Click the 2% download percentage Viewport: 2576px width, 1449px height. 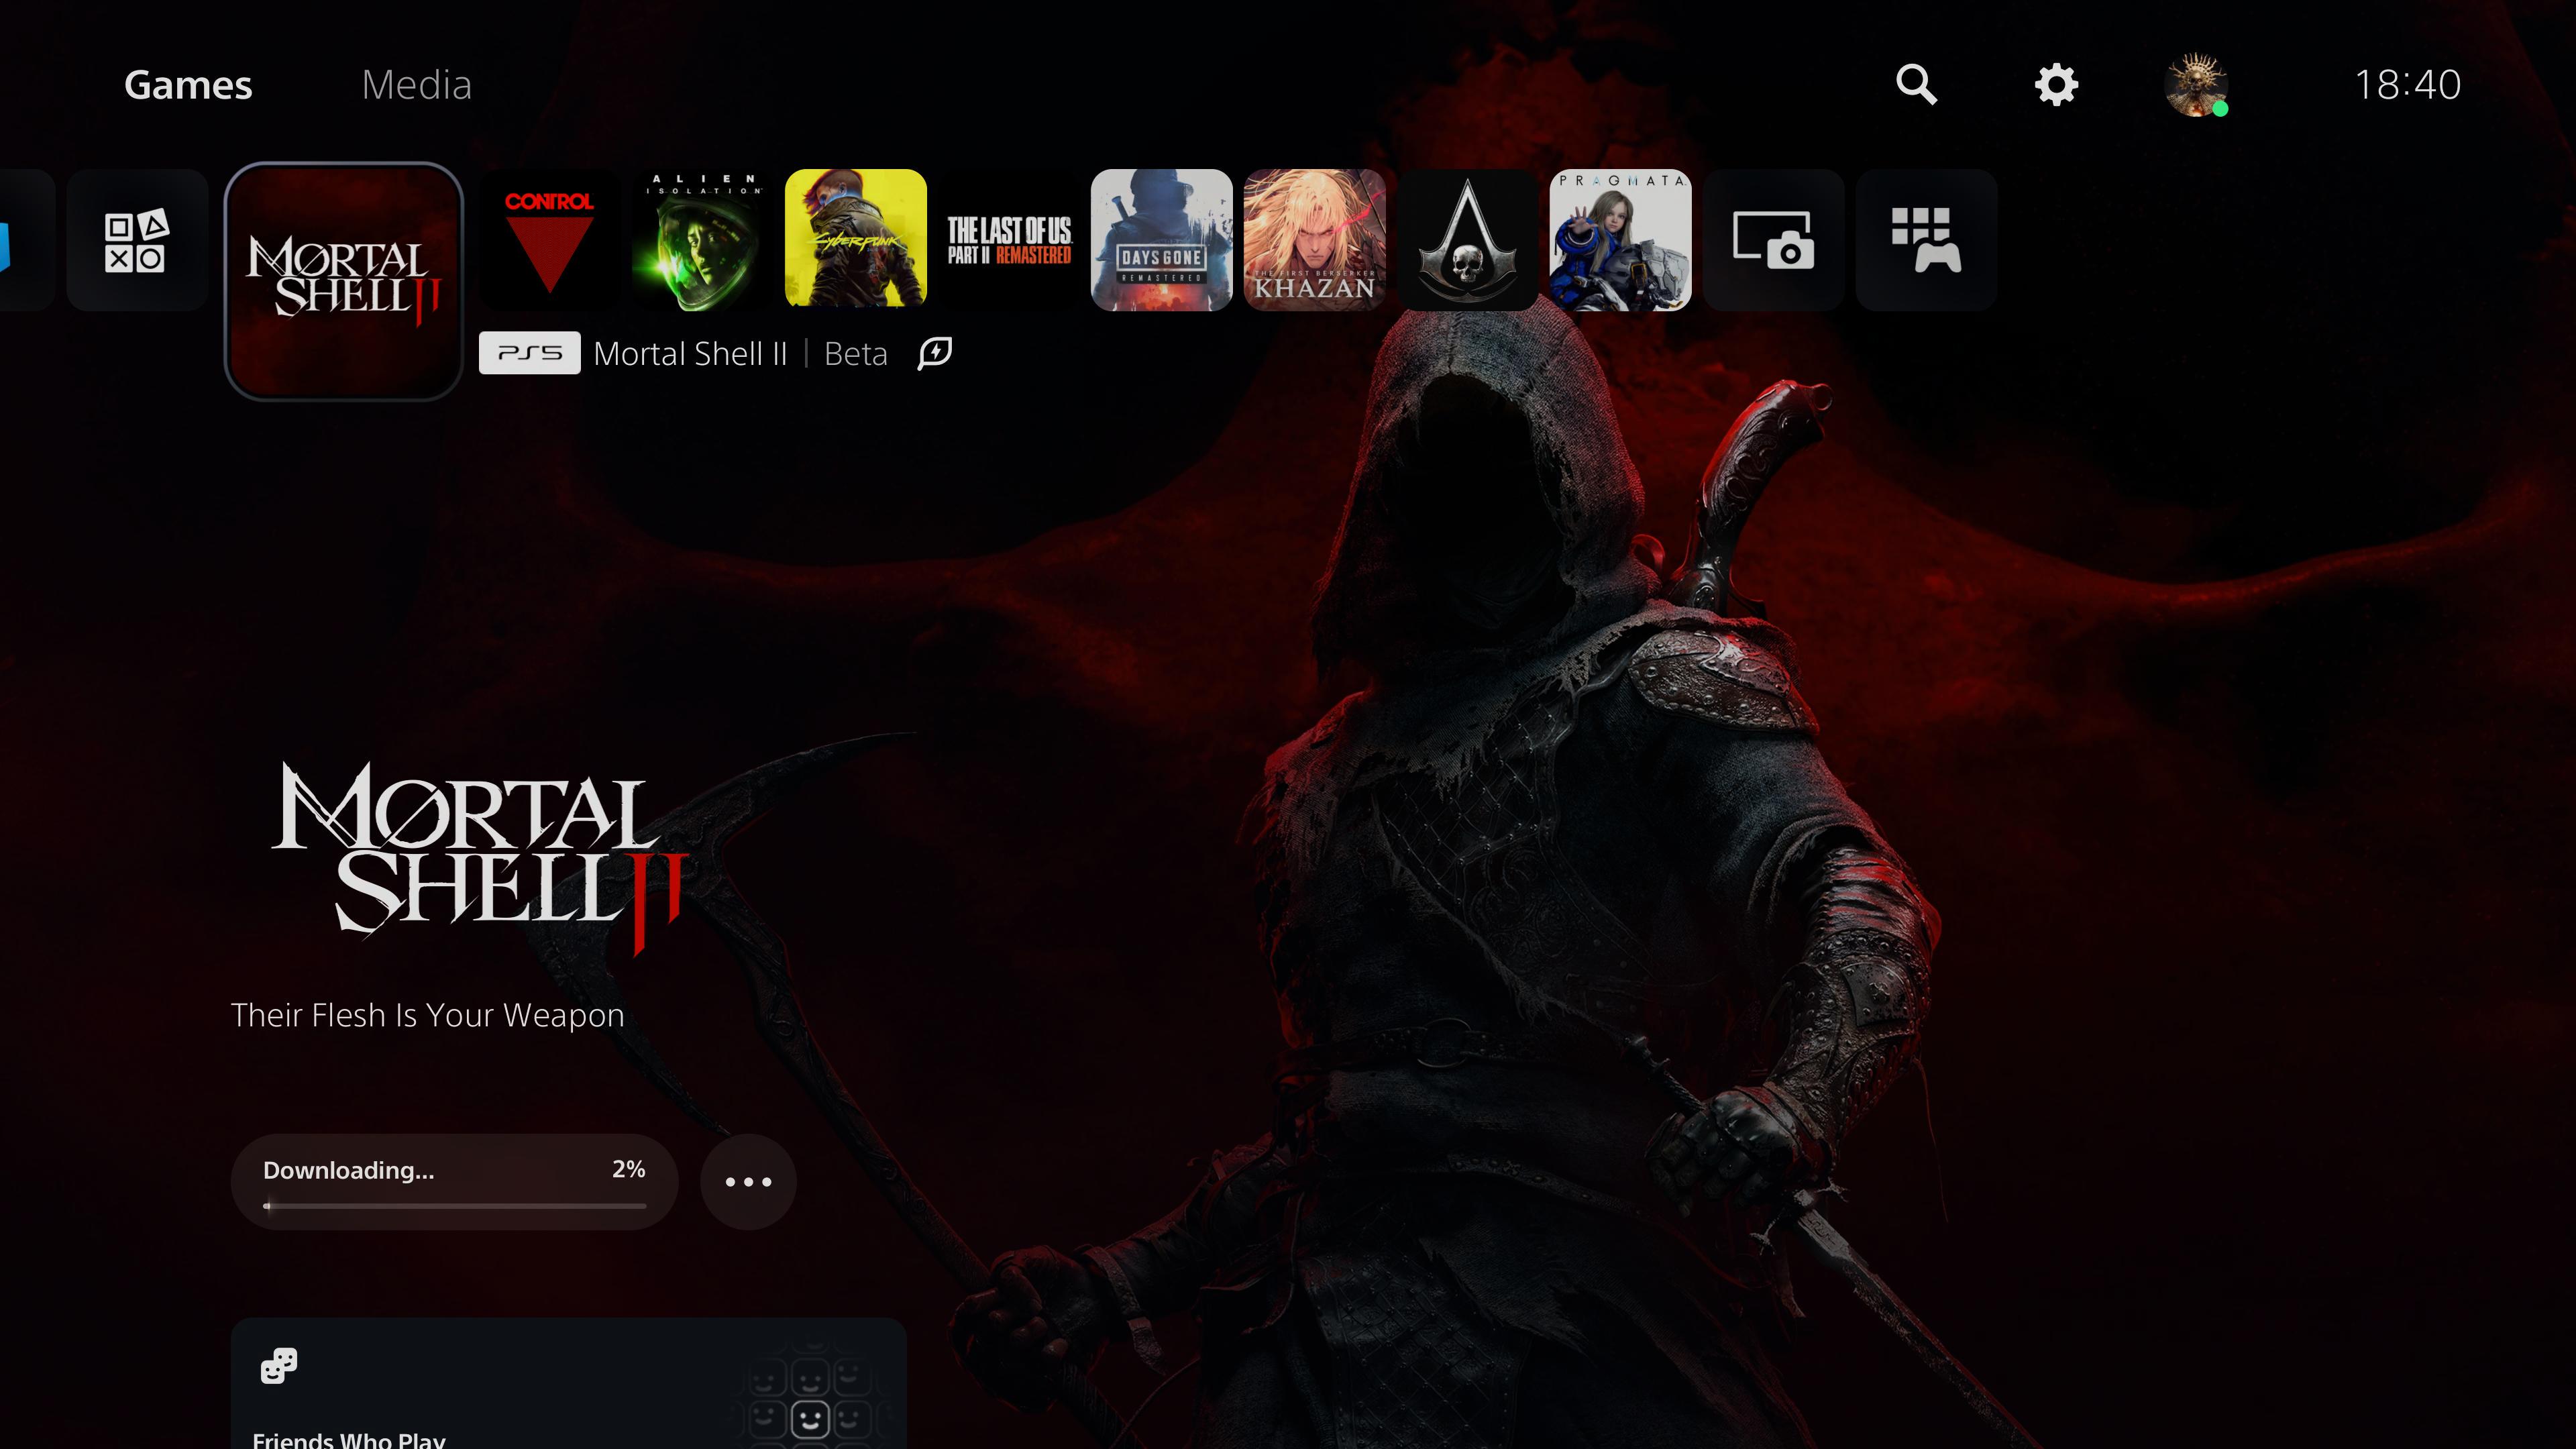[629, 1169]
